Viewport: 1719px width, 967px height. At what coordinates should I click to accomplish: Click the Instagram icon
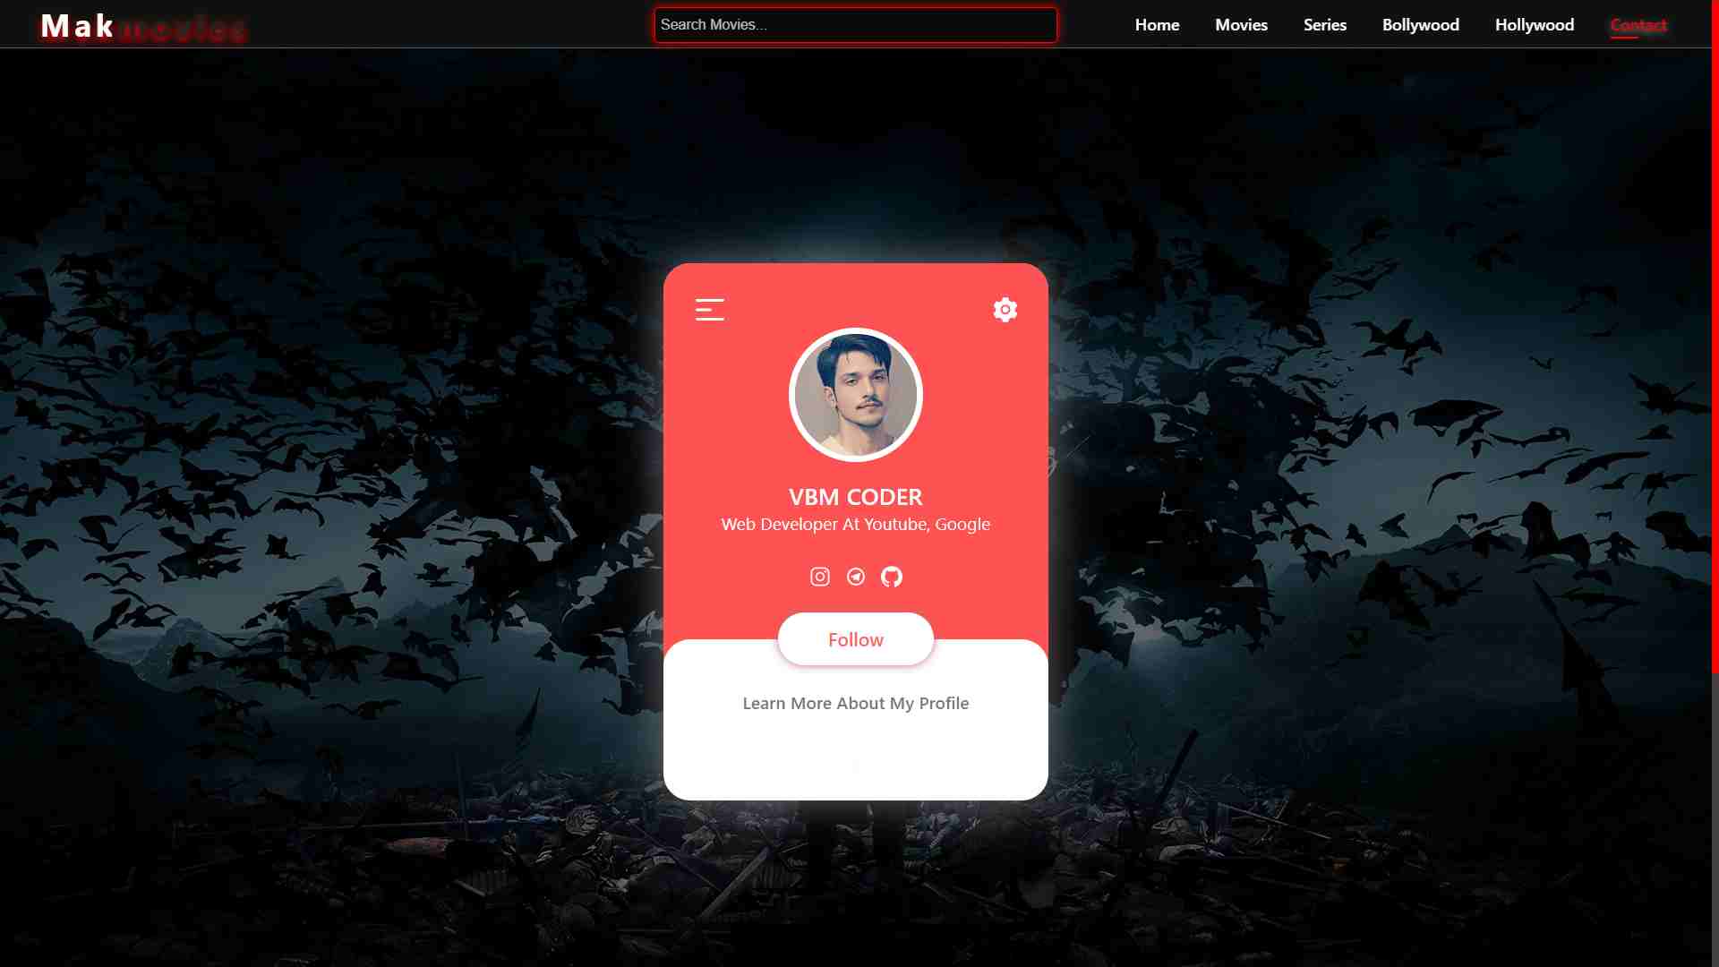[819, 577]
